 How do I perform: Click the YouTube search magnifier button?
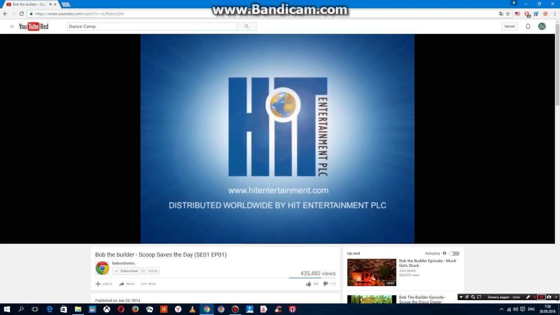[247, 26]
